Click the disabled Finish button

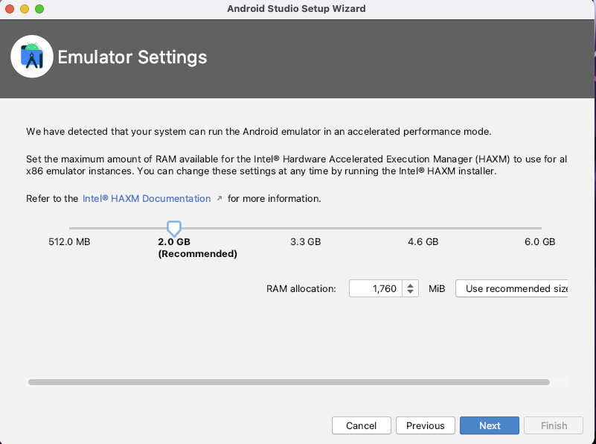pos(553,425)
